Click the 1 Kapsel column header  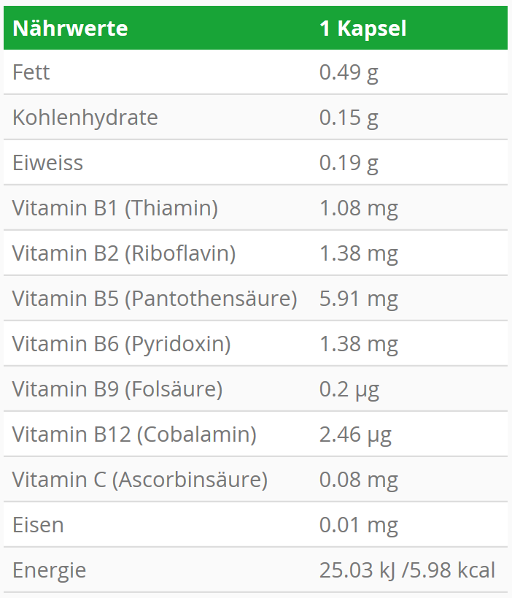pos(362,28)
